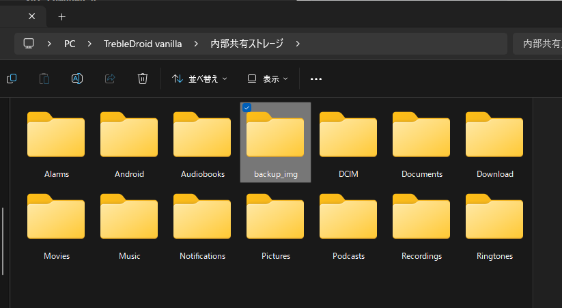Select the Pictures folder icon
Screen dimensions: 562x308
[275, 216]
